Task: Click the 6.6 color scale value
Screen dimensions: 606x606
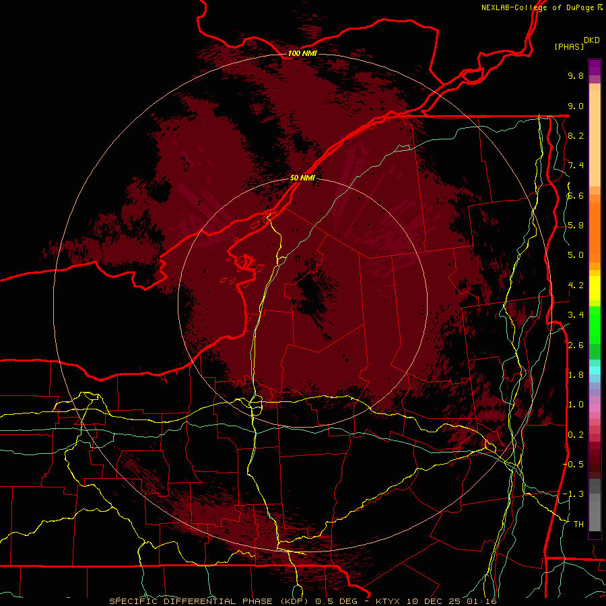Action: coord(576,195)
